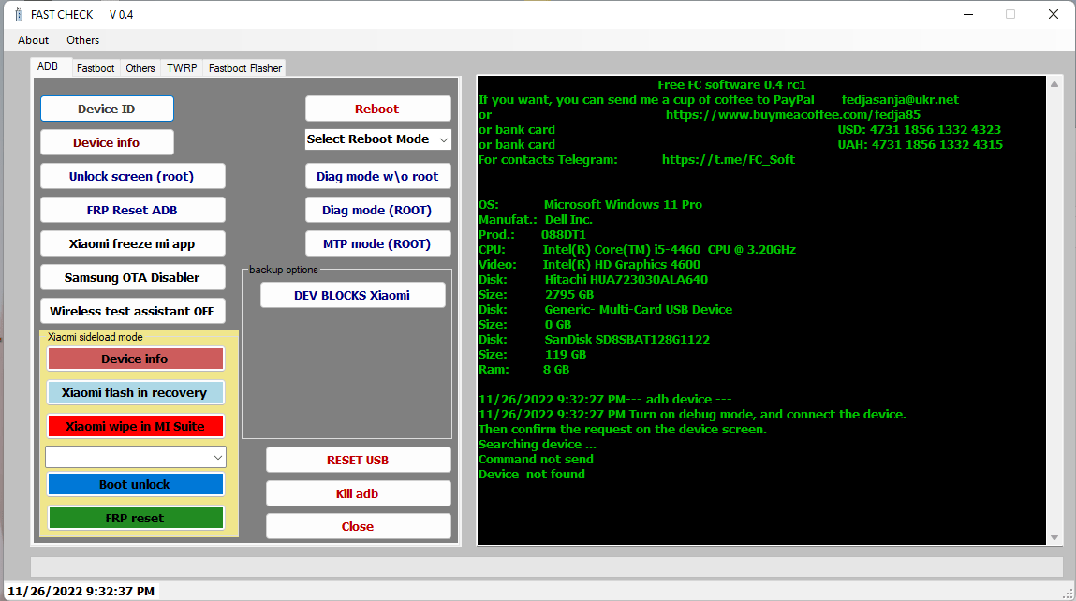Click FRP reset in sideload section
1076x601 pixels.
[135, 518]
